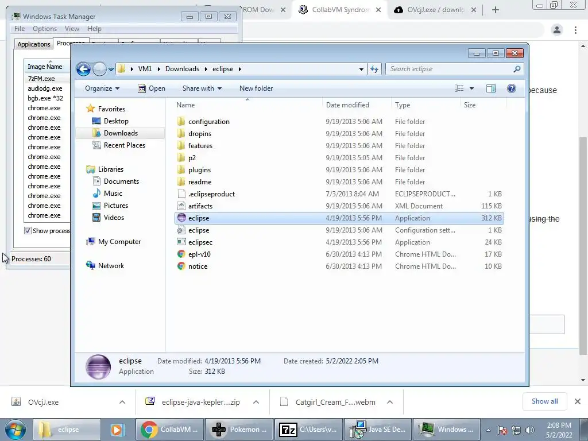
Task: Select the eclipsec application
Action: 200,242
